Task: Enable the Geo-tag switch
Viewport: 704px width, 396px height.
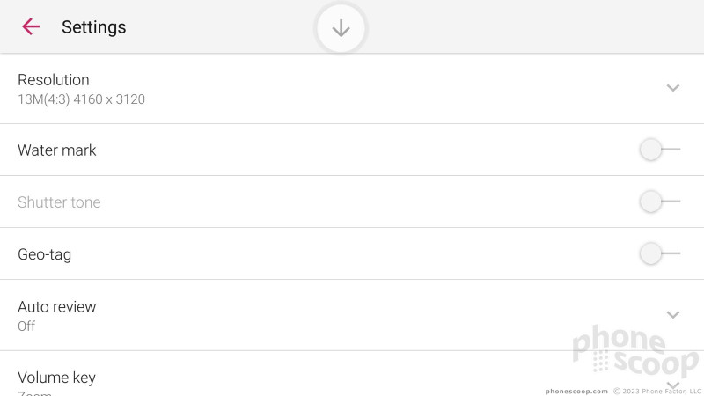Action: 659,253
